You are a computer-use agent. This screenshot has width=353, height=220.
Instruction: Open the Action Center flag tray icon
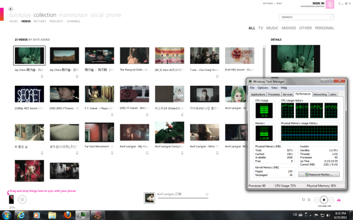[316, 215]
